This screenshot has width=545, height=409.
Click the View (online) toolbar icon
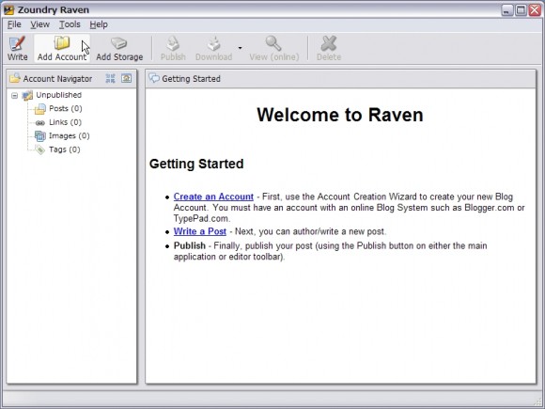click(x=273, y=43)
